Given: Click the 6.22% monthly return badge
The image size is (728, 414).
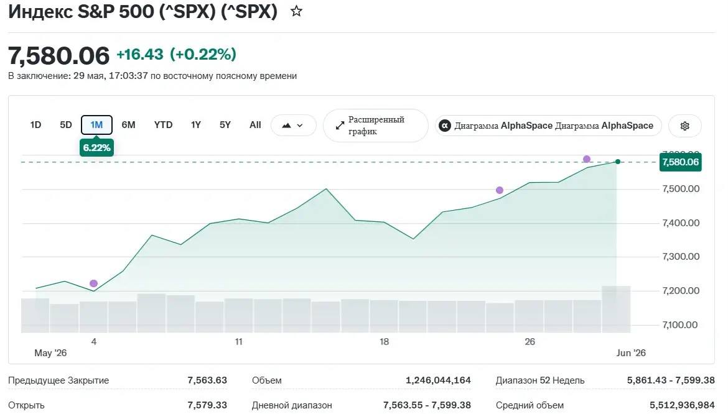Looking at the screenshot, I should tap(96, 148).
